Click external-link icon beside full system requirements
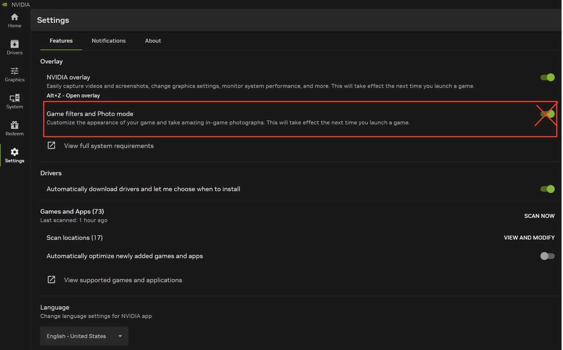 (52, 145)
